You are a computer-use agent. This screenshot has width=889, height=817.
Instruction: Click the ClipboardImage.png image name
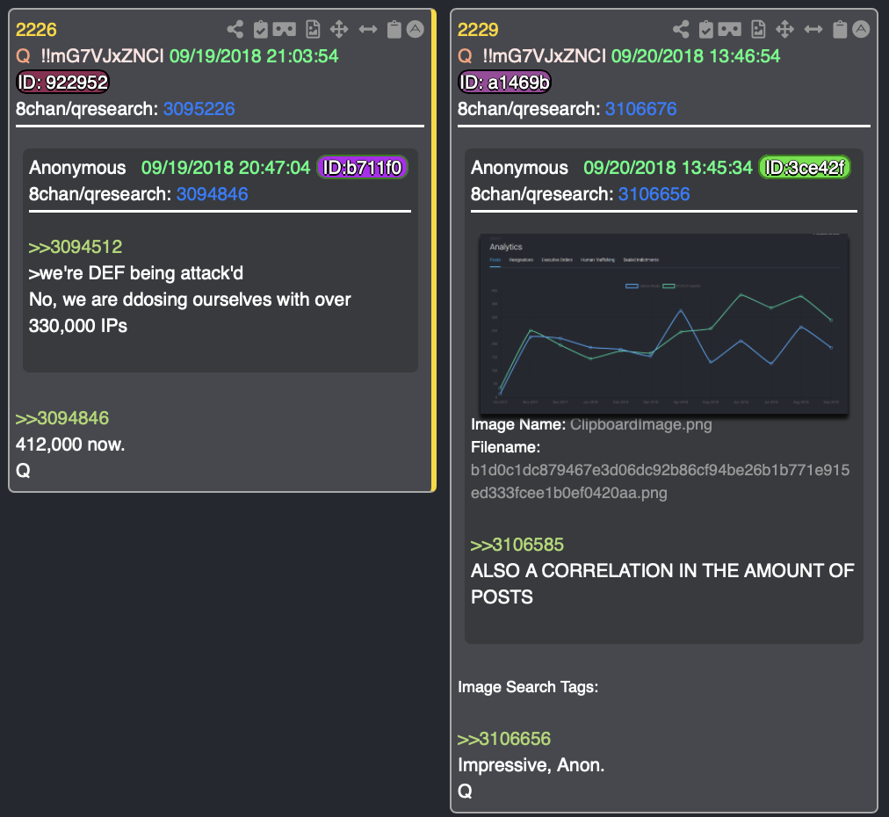640,424
